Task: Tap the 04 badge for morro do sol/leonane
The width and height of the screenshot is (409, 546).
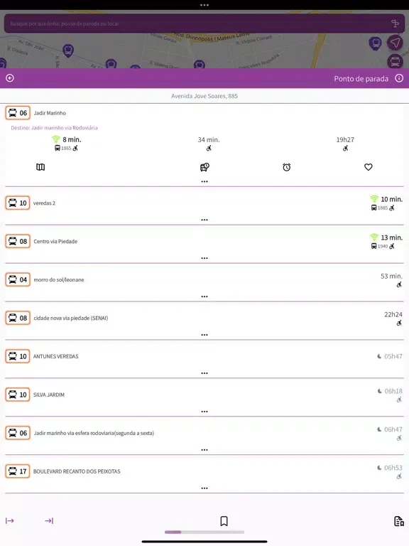Action: 18,279
